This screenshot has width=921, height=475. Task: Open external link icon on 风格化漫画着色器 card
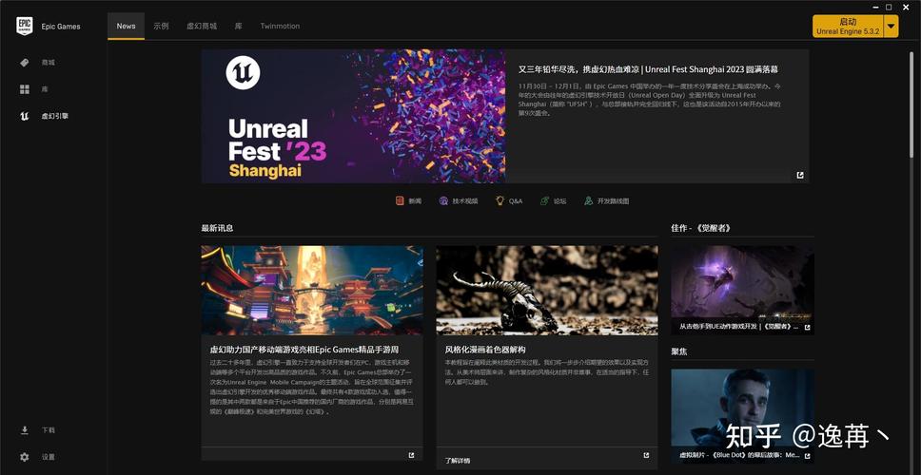(x=647, y=455)
